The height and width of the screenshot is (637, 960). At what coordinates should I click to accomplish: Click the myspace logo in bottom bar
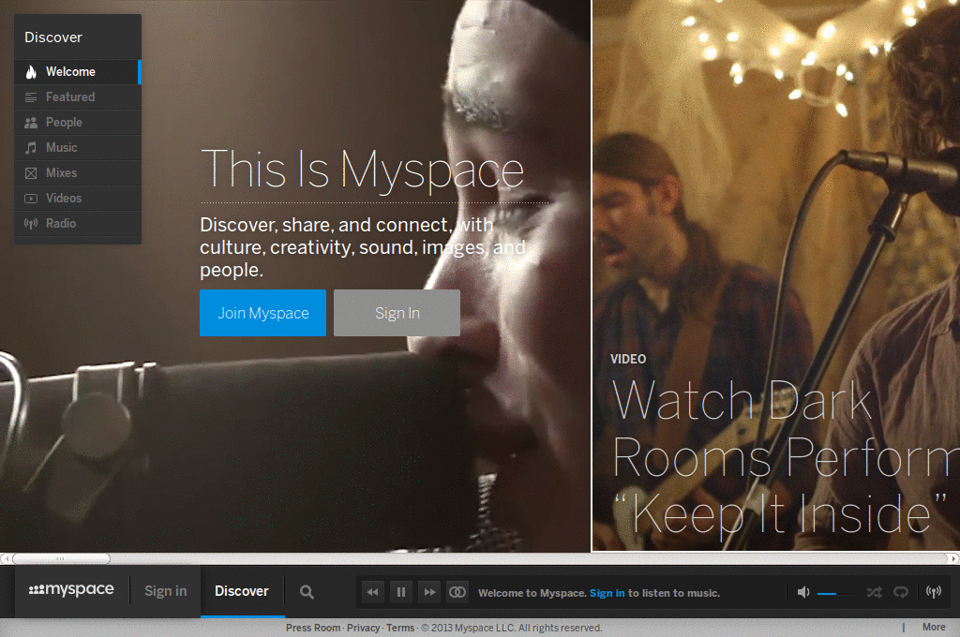(x=71, y=590)
